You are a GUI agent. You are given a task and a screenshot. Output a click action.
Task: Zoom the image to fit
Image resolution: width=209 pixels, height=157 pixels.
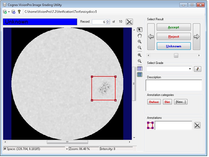click(x=140, y=55)
